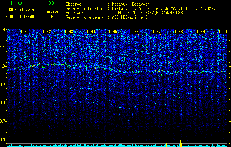The image size is (231, 147).
Task: Click the 1543 time marker
Action: tap(69, 32)
